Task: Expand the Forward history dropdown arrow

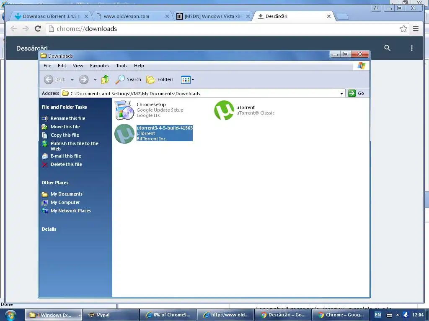Action: (95, 80)
